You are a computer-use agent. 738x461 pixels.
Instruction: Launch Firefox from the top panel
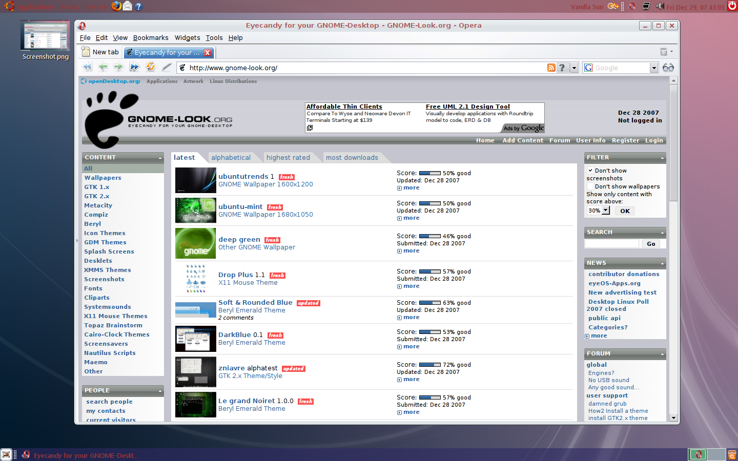pyautogui.click(x=117, y=6)
